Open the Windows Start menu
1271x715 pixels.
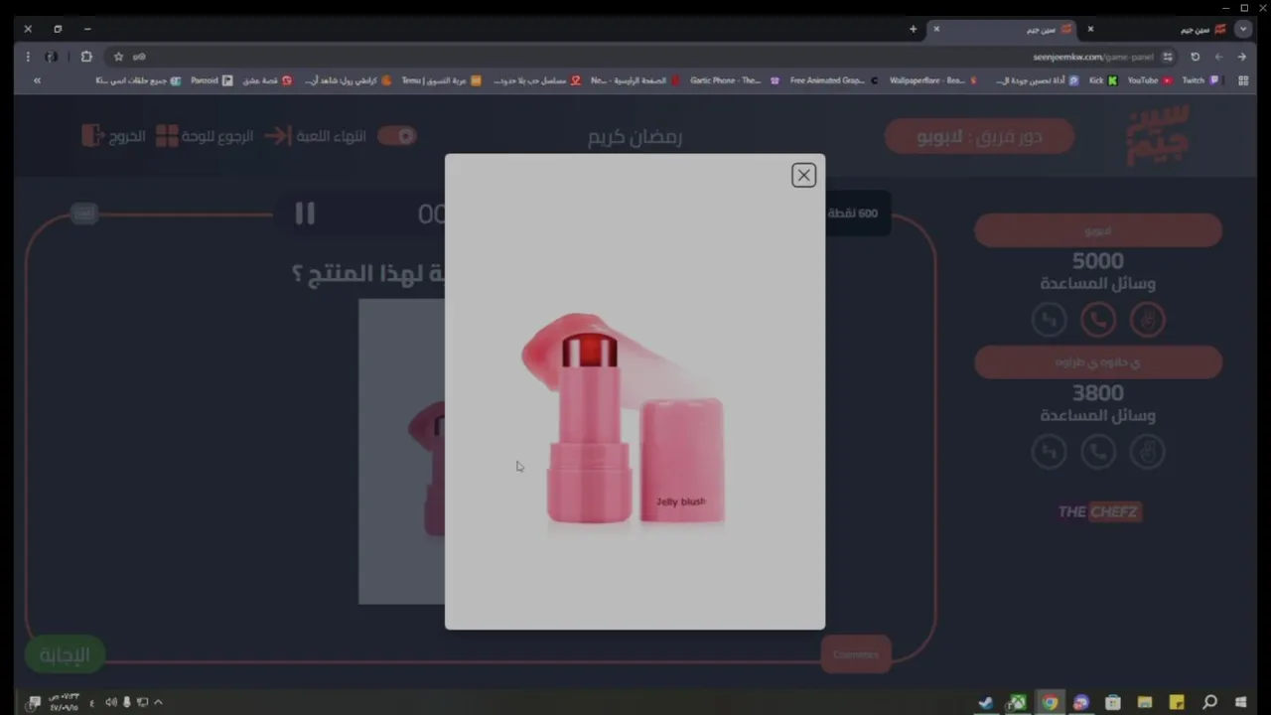click(x=1241, y=702)
